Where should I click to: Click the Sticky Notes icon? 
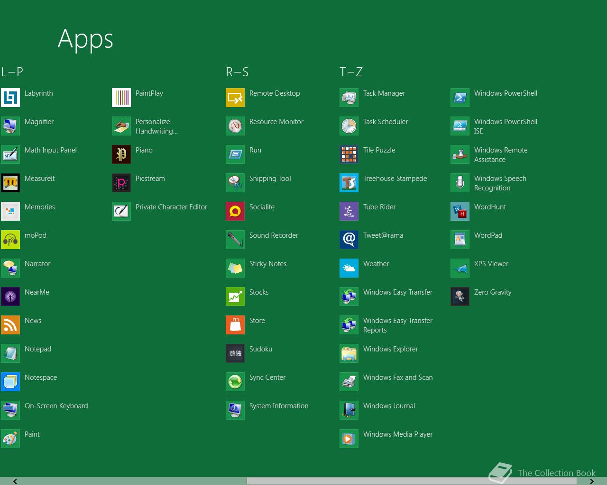tap(235, 268)
